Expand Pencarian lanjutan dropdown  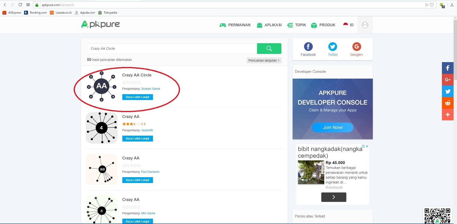click(264, 60)
